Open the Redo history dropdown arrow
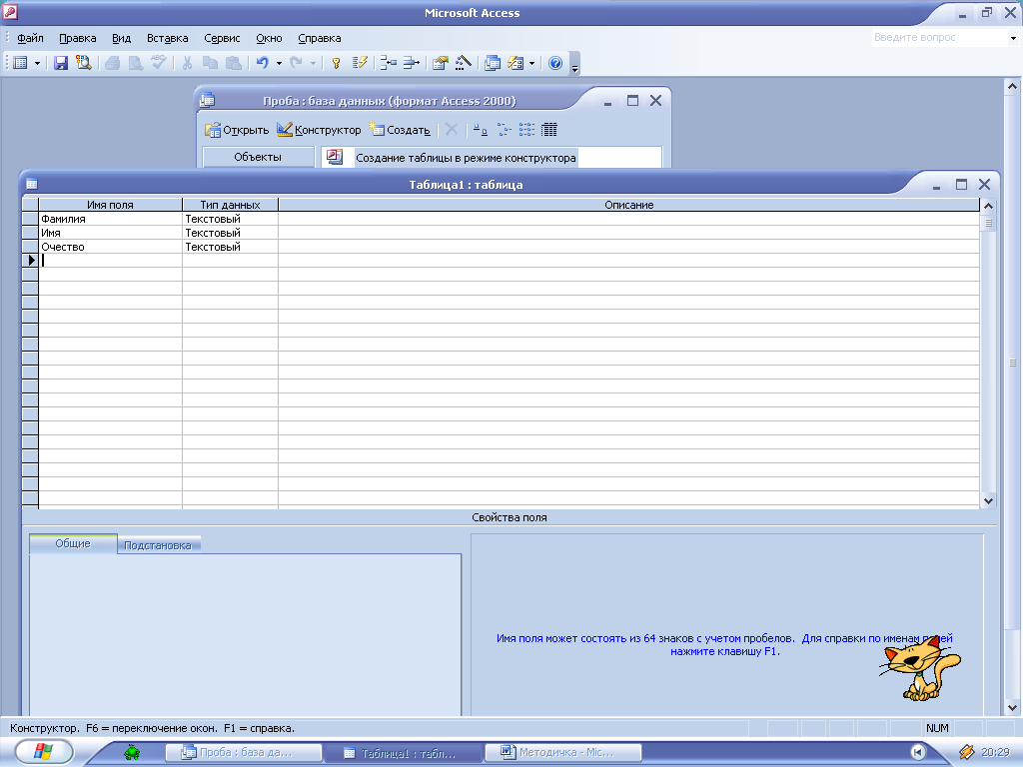This screenshot has height=767, width=1023. click(x=313, y=63)
